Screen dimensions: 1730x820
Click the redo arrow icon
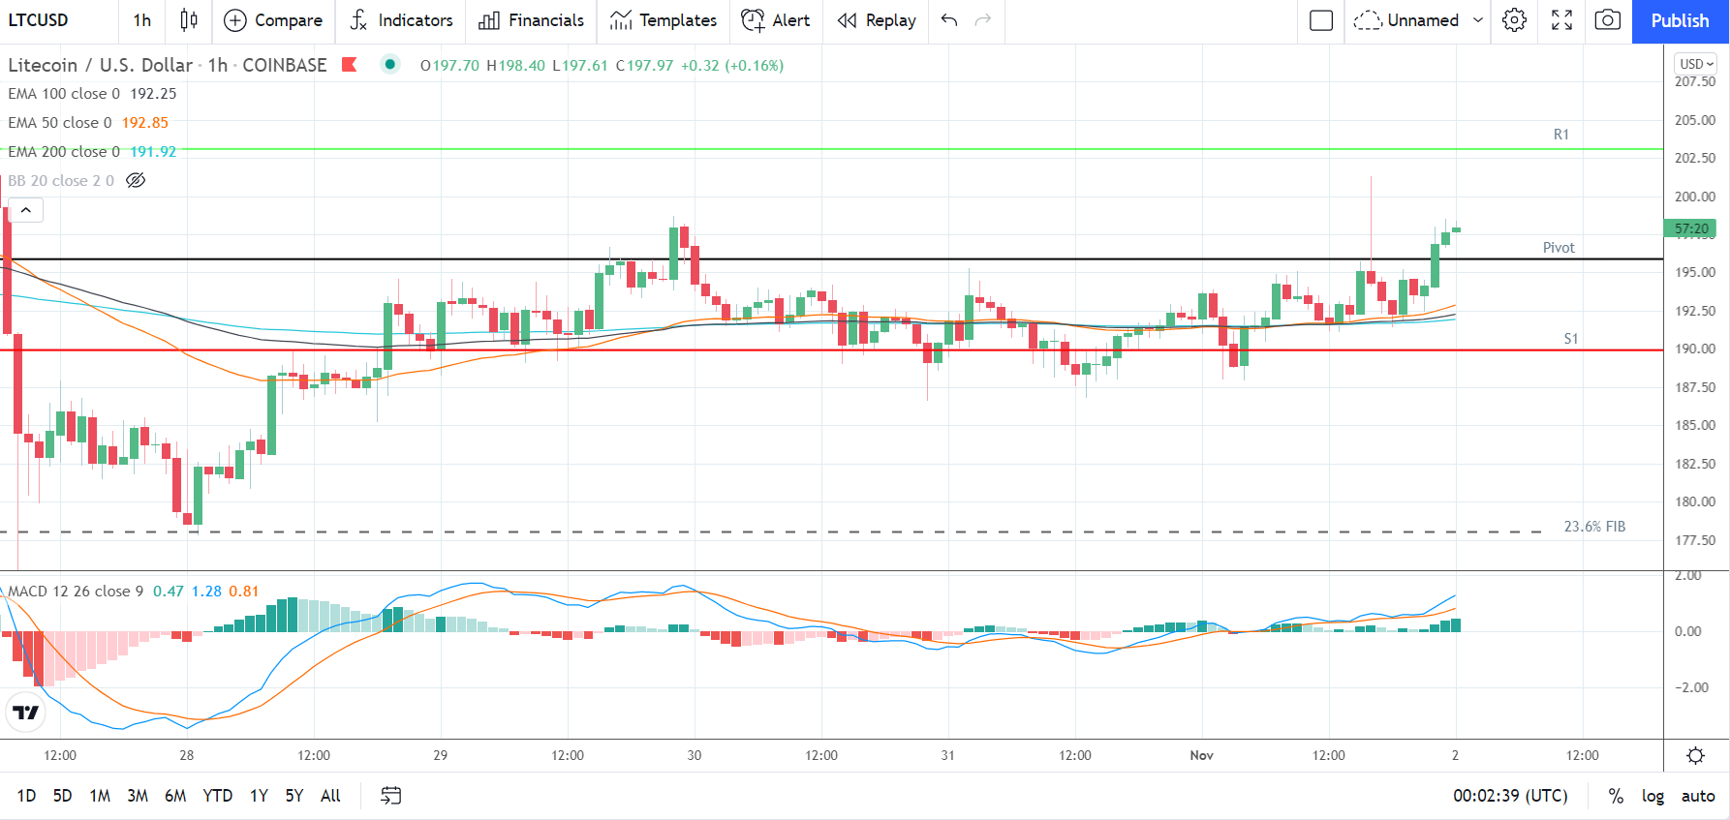coord(983,20)
